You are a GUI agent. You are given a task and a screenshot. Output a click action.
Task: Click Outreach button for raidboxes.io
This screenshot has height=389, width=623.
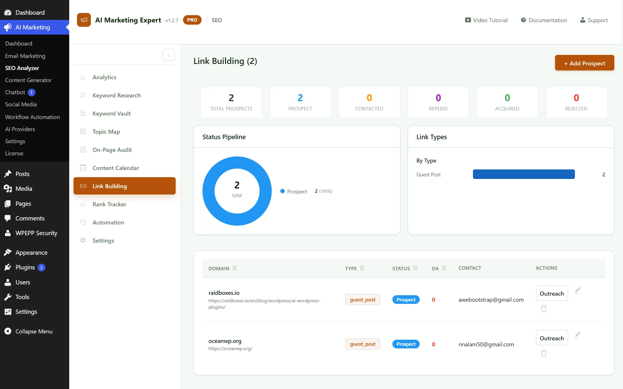pyautogui.click(x=552, y=293)
